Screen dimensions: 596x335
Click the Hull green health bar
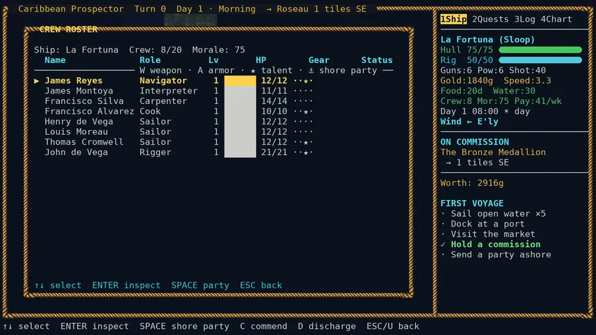pos(540,50)
